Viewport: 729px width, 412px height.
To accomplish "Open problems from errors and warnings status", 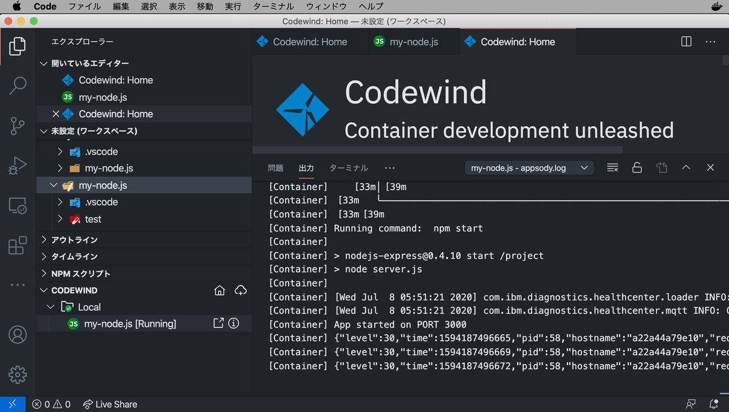I will click(x=51, y=404).
